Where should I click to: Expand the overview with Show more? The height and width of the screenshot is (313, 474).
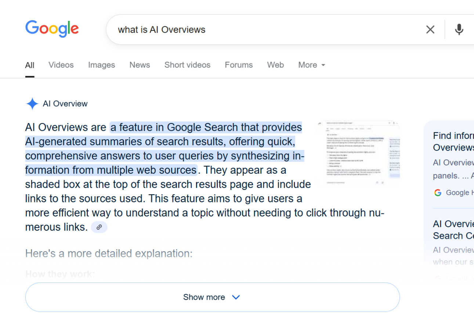(x=212, y=297)
